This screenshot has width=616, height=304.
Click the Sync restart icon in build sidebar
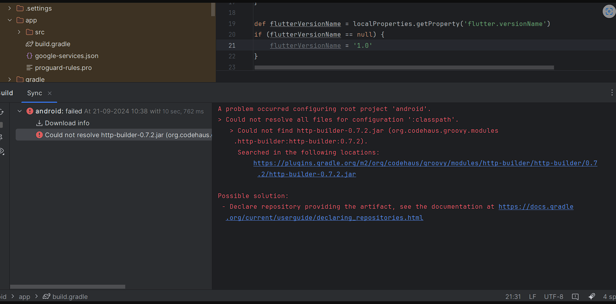tap(2, 112)
